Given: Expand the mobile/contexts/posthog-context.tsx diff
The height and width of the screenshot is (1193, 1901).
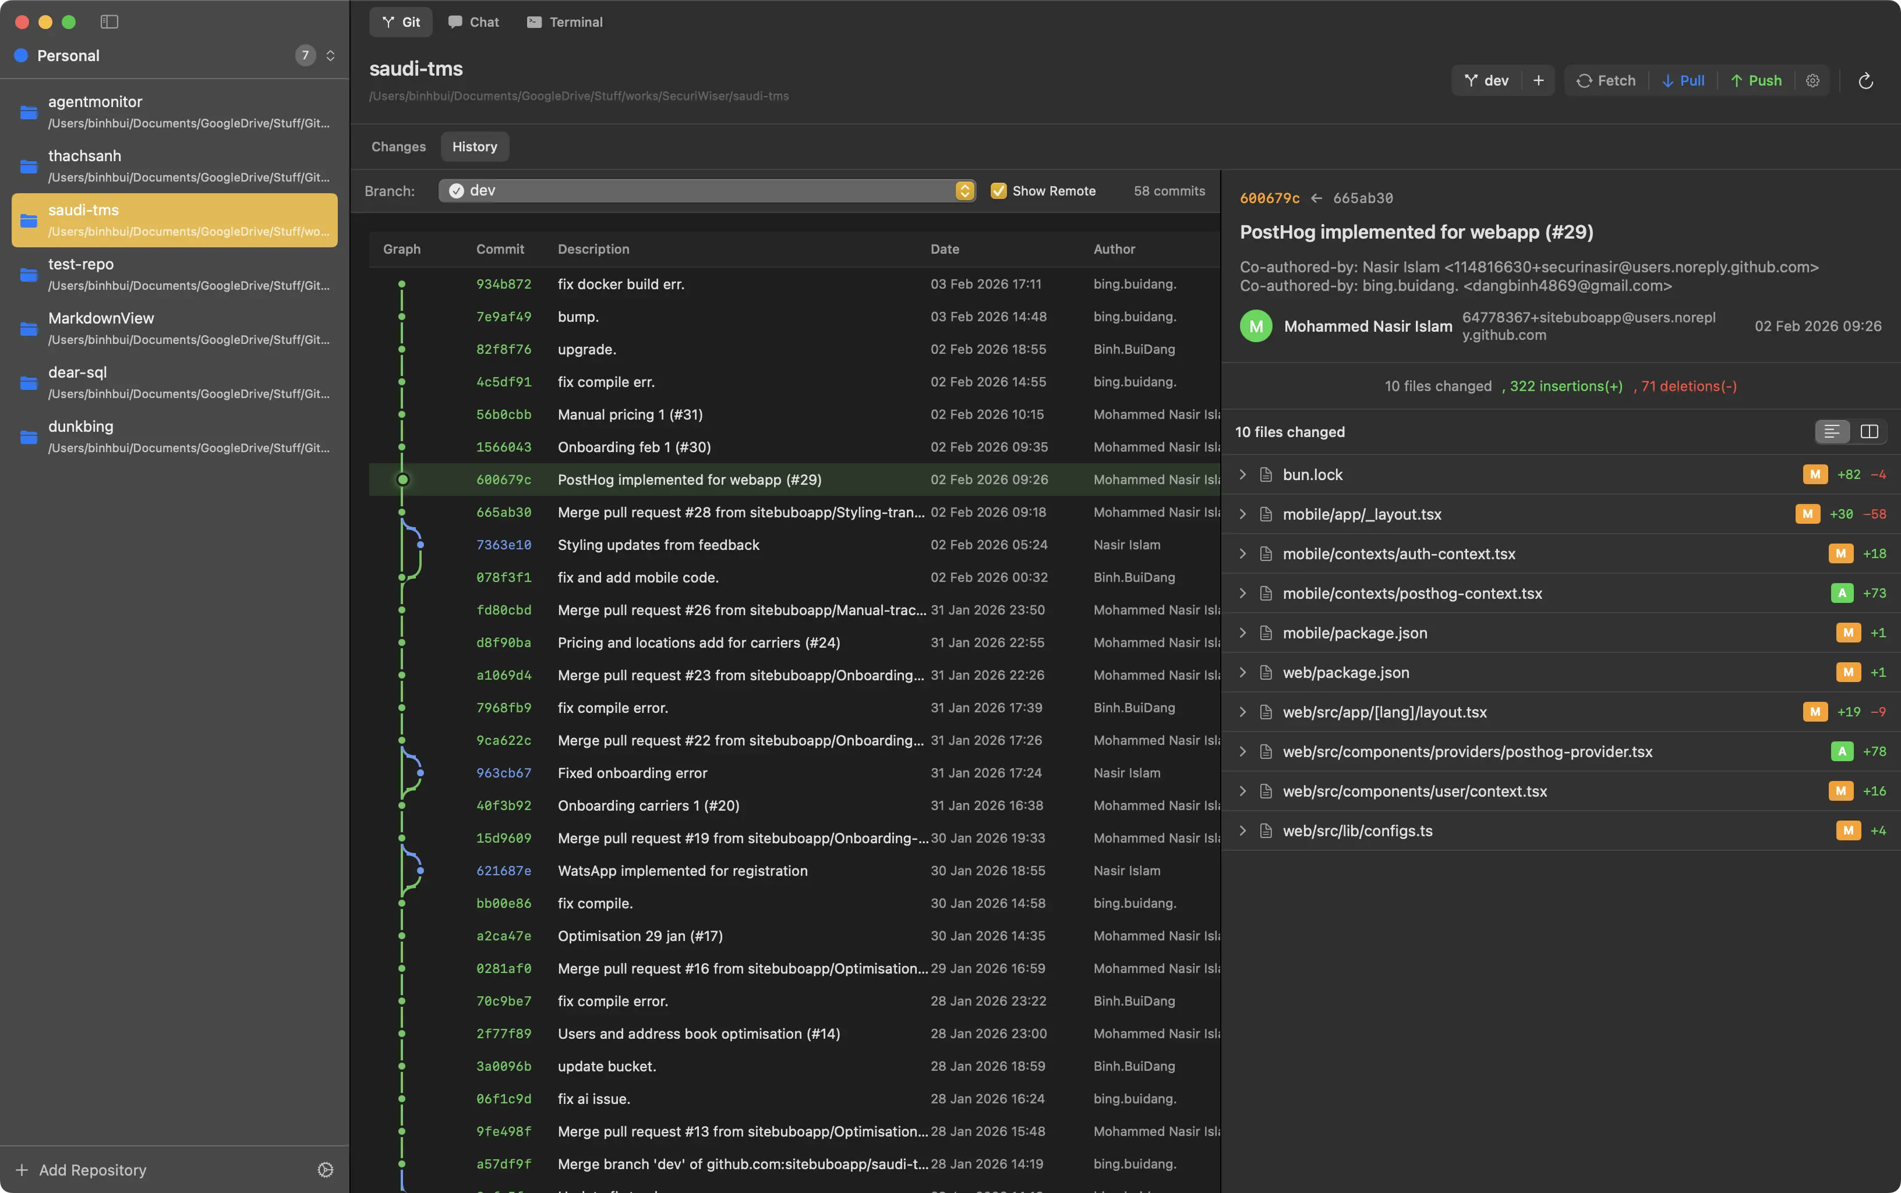Looking at the screenshot, I should (x=1243, y=594).
